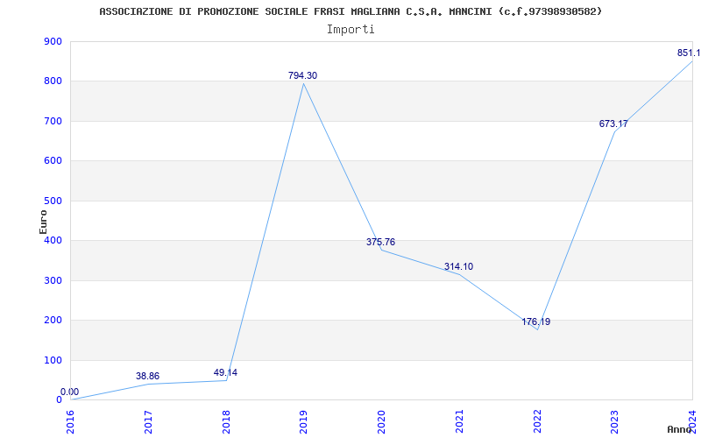Screen dimensions: 701x438
Task: Click the 200 y-axis tick label
Action: 53,320
